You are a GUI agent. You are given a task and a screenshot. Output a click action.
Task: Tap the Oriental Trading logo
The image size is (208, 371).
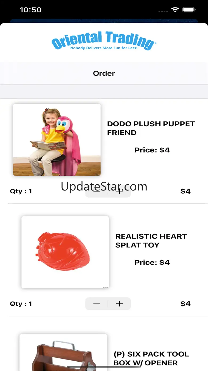104,41
